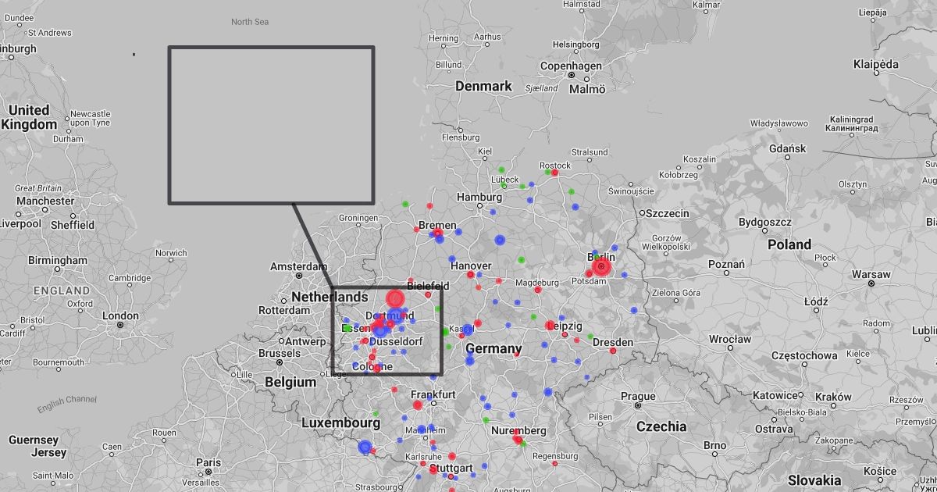Screen dimensions: 937x492
Task: Click the green marker near Essen
Action: click(x=347, y=329)
